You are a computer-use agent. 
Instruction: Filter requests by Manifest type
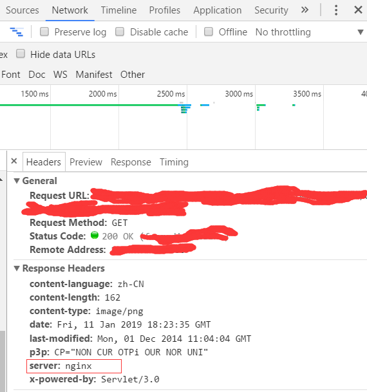(94, 75)
